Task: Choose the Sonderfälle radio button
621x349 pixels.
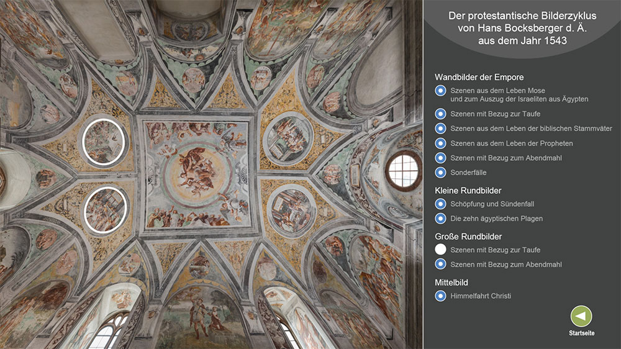Action: (x=440, y=173)
